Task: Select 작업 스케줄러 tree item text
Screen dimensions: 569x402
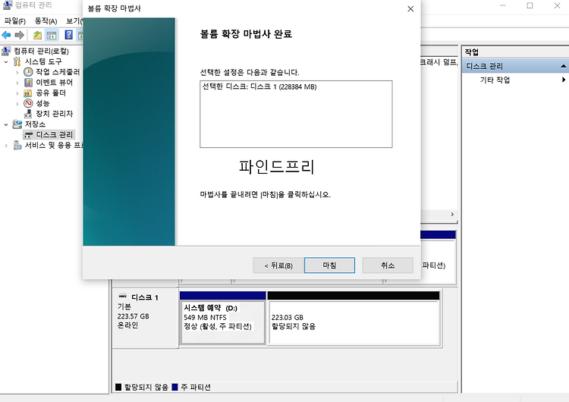Action: 58,72
